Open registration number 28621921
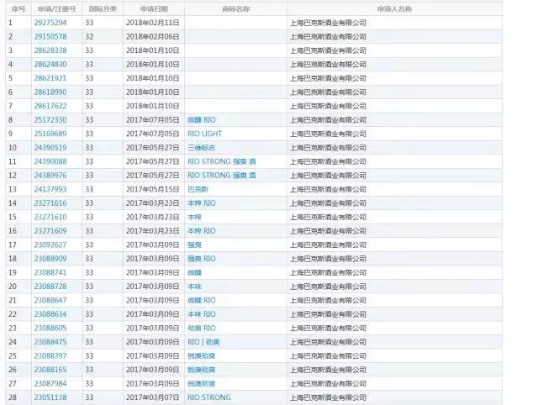The image size is (538, 405). coord(50,78)
